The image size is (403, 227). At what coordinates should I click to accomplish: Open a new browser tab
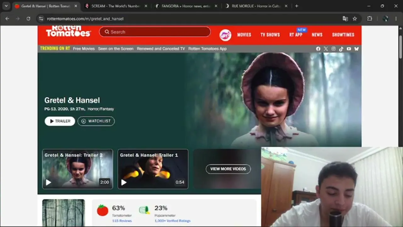(x=297, y=6)
